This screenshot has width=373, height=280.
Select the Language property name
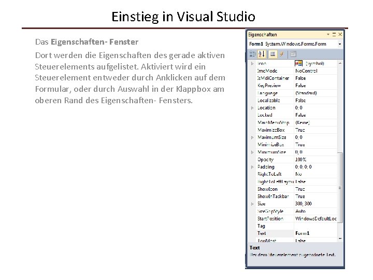[267, 93]
